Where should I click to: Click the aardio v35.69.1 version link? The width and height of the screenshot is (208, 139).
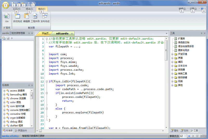coord(10,136)
